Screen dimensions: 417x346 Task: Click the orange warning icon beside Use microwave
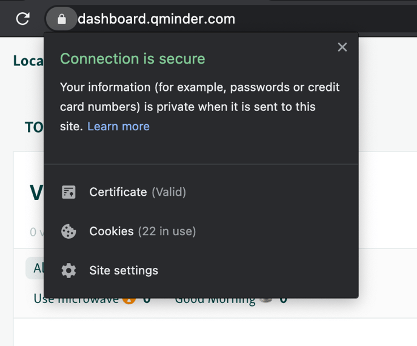(128, 299)
